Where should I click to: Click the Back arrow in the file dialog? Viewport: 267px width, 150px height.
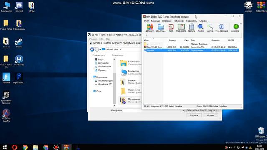click(92, 50)
